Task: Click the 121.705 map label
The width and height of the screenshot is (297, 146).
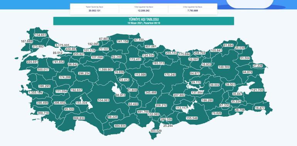Action: click(x=257, y=90)
